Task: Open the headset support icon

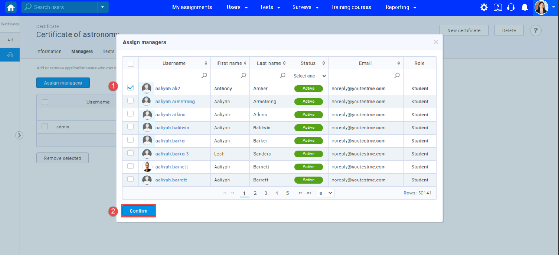Action: 511,7
